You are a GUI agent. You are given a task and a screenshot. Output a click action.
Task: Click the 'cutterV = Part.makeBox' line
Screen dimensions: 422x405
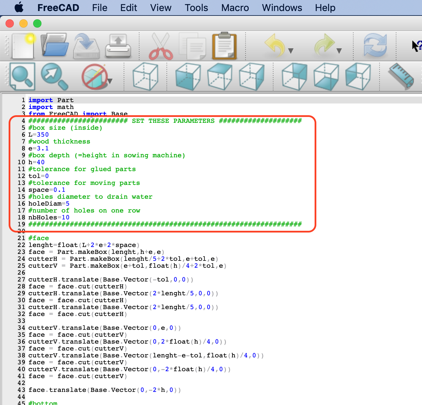tap(127, 266)
